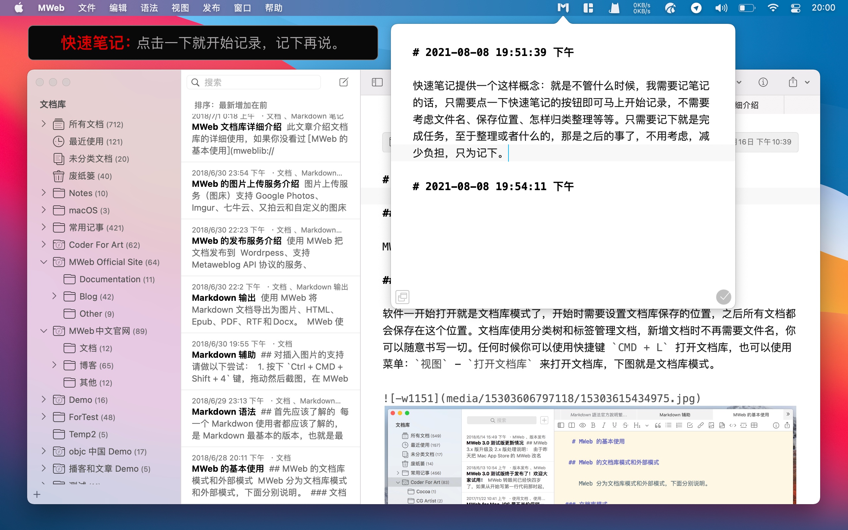Expand the 常用记事 folder

44,228
